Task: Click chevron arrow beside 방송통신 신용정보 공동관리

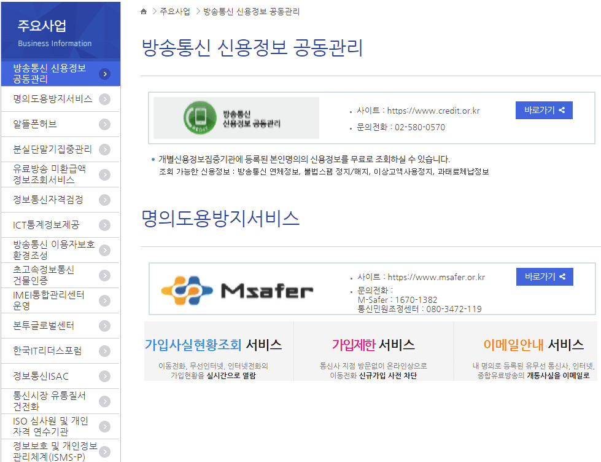Action: pyautogui.click(x=104, y=74)
